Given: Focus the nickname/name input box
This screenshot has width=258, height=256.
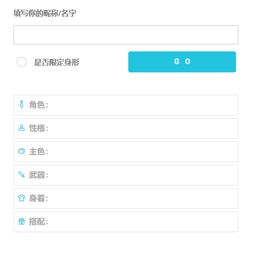Looking at the screenshot, I should [126, 35].
